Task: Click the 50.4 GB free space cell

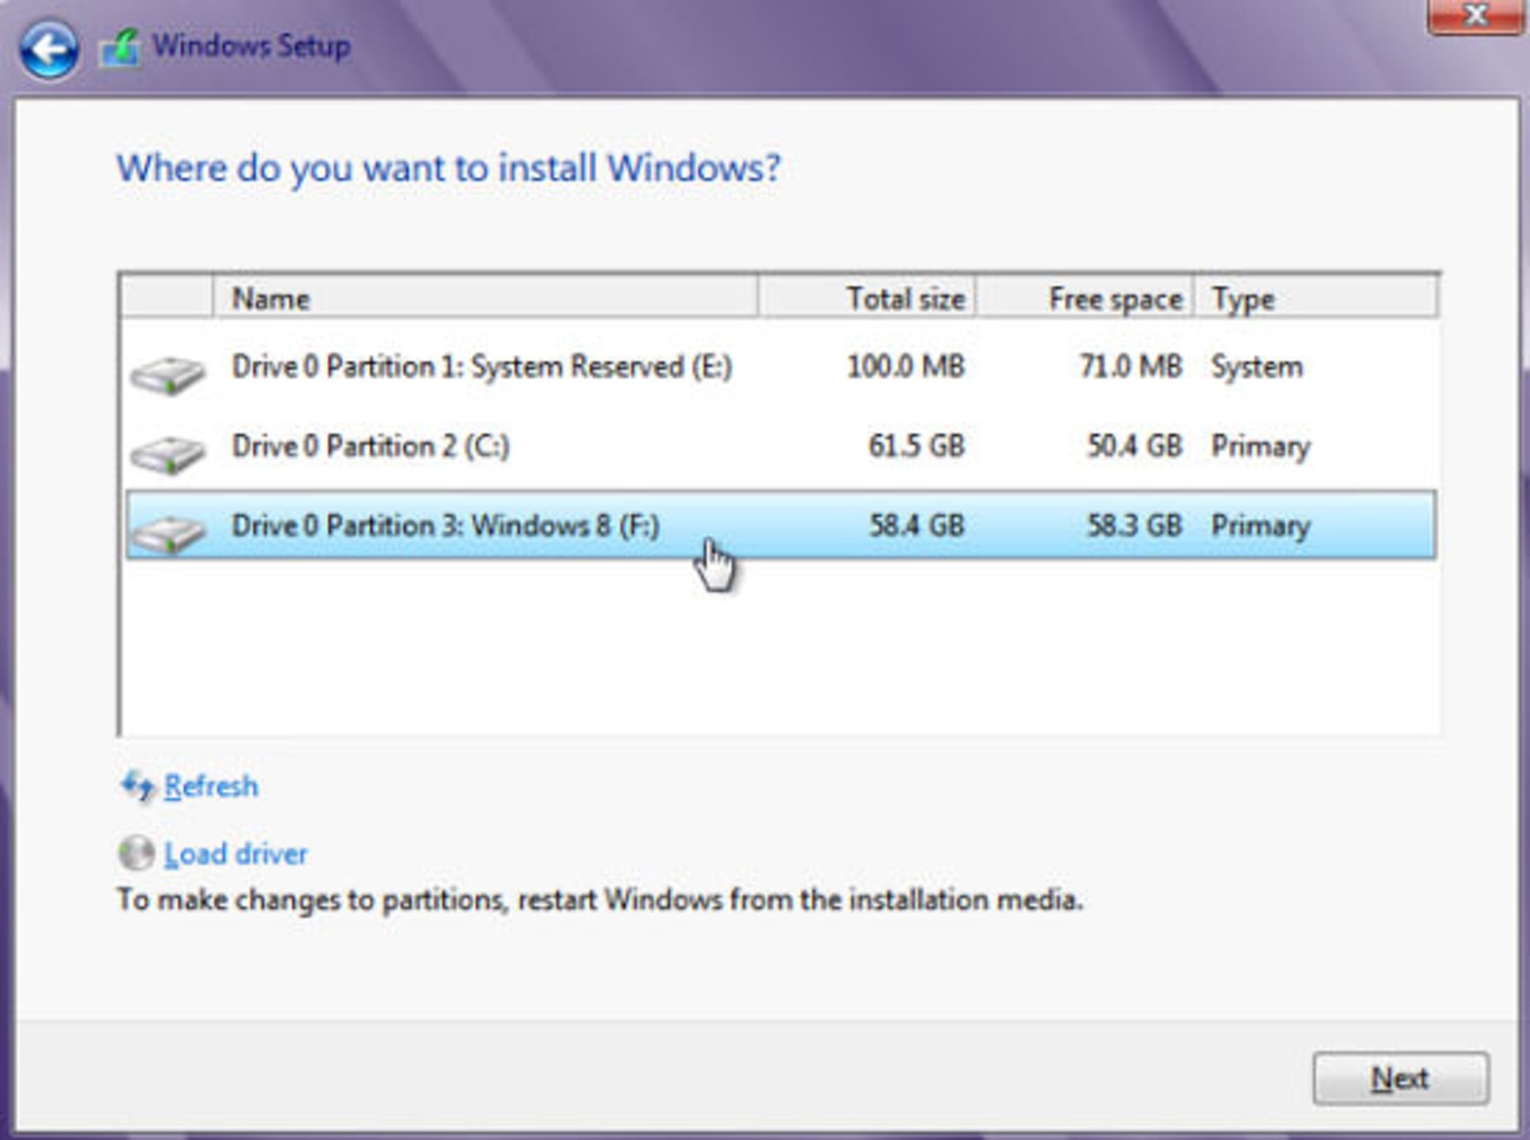Action: coord(1135,446)
